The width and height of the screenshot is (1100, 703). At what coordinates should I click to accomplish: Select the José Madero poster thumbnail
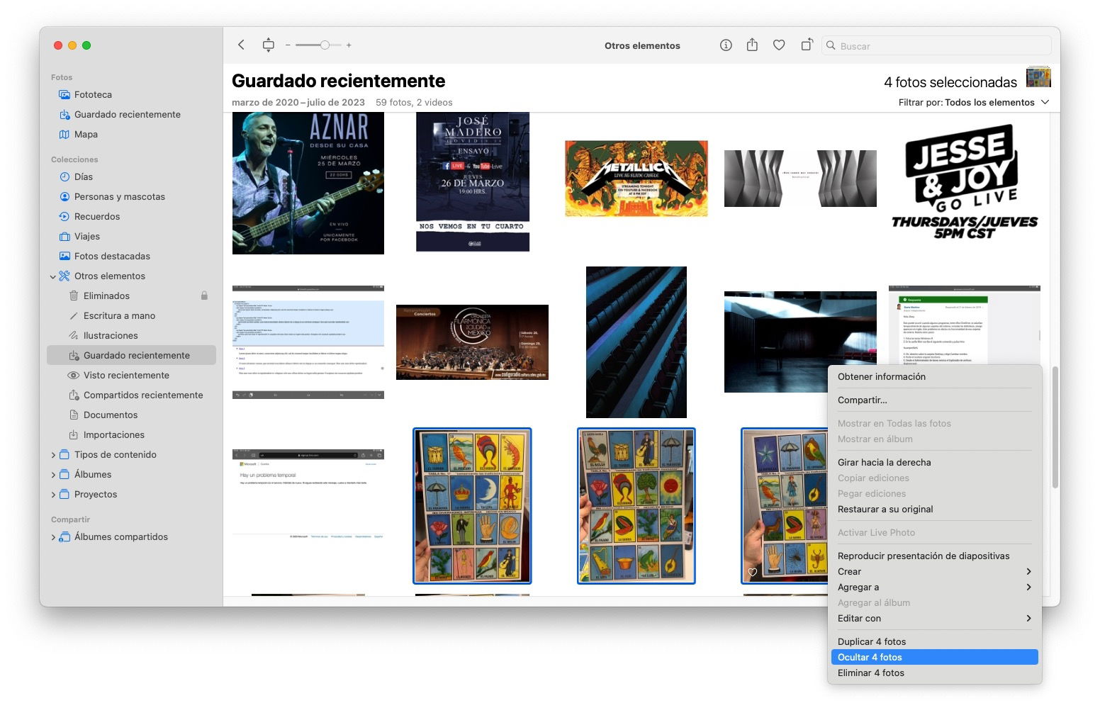473,181
